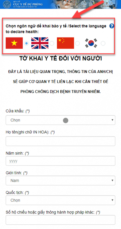Click the Vietnamese flag icon
This screenshot has height=229, width=121.
14,43
